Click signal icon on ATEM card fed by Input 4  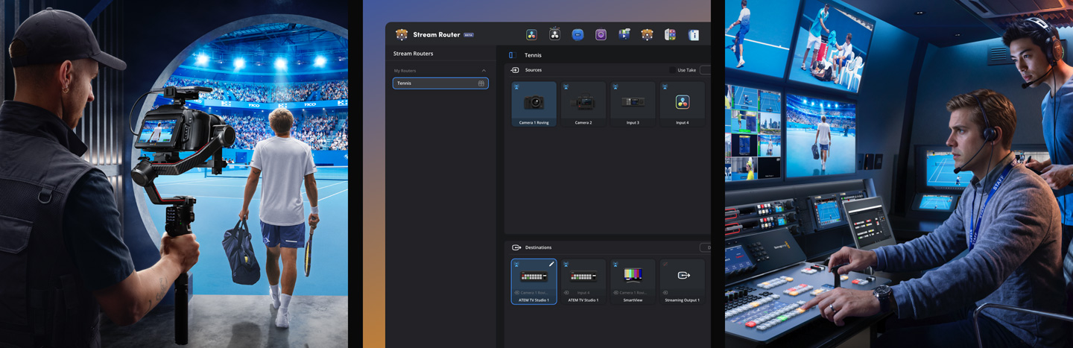[566, 265]
